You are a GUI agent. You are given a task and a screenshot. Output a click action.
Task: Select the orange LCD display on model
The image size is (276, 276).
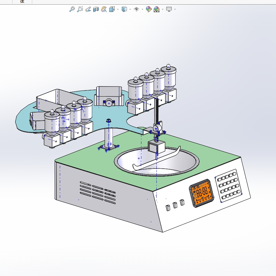pyautogui.click(x=202, y=193)
